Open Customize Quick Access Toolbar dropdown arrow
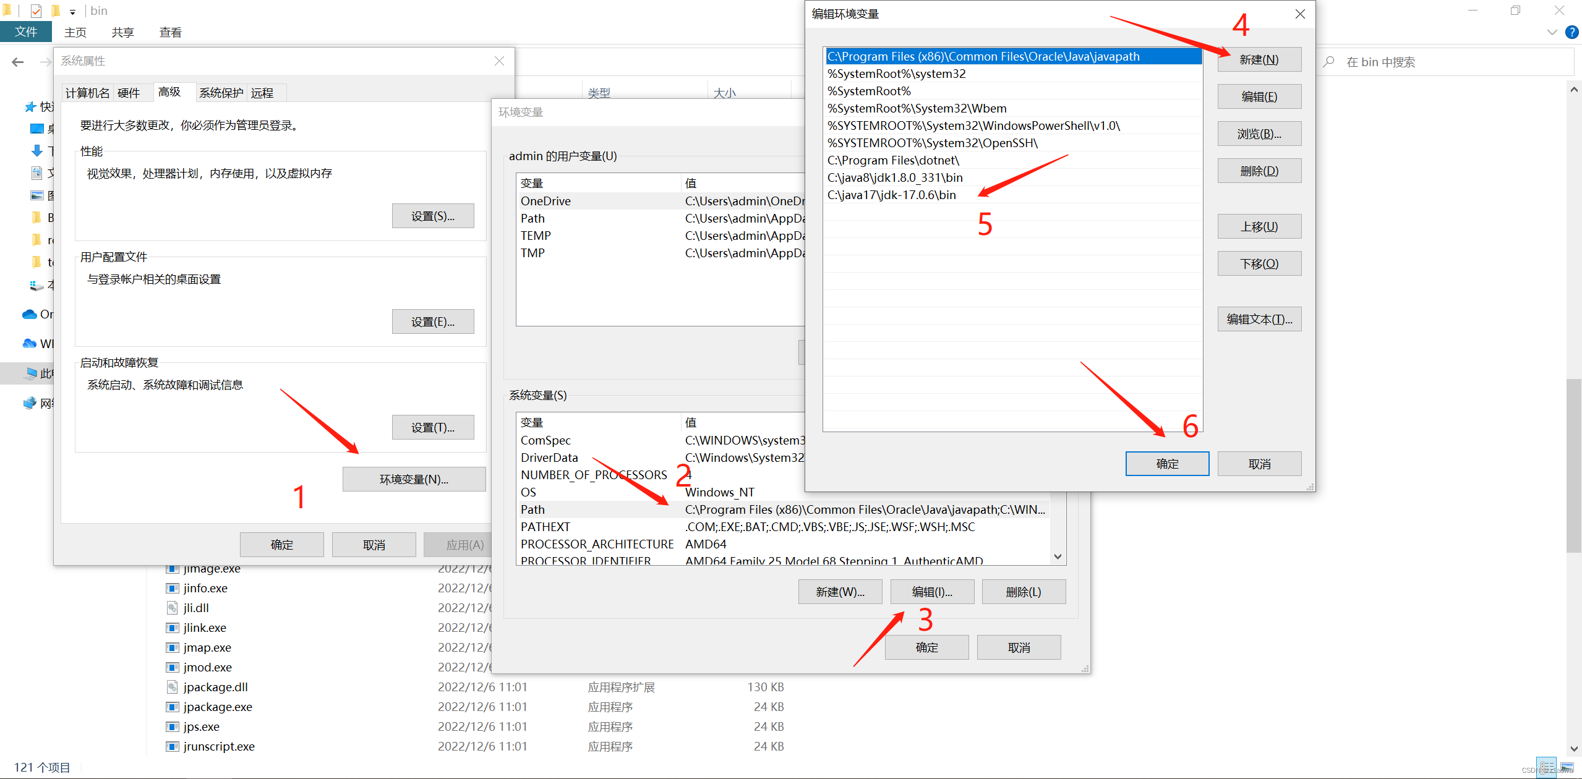Image resolution: width=1582 pixels, height=779 pixels. pos(72,12)
